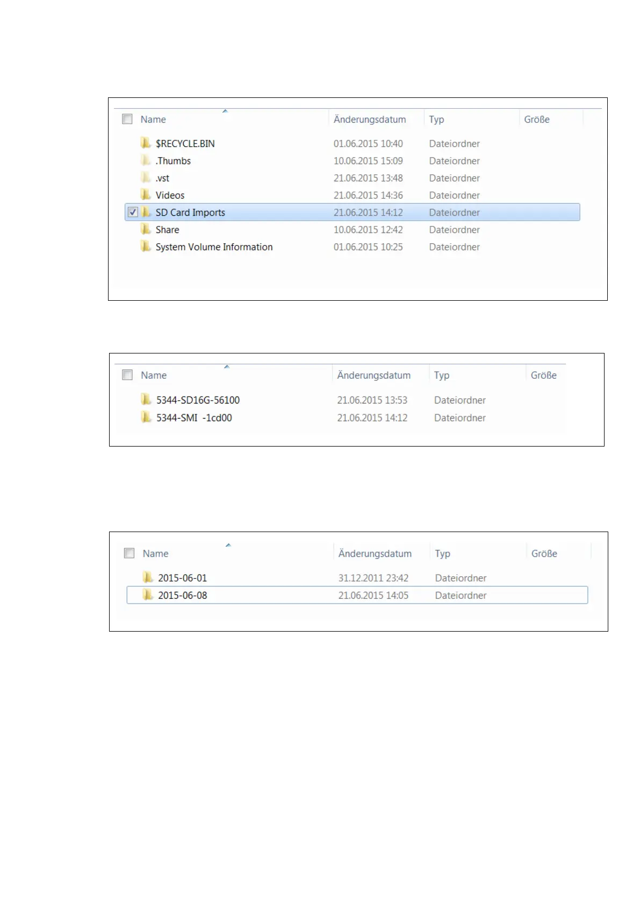Sort by Größe in the list containing 2015-06-08
The height and width of the screenshot is (906, 640).
pos(544,554)
